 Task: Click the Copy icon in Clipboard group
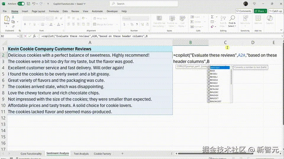[13, 22]
